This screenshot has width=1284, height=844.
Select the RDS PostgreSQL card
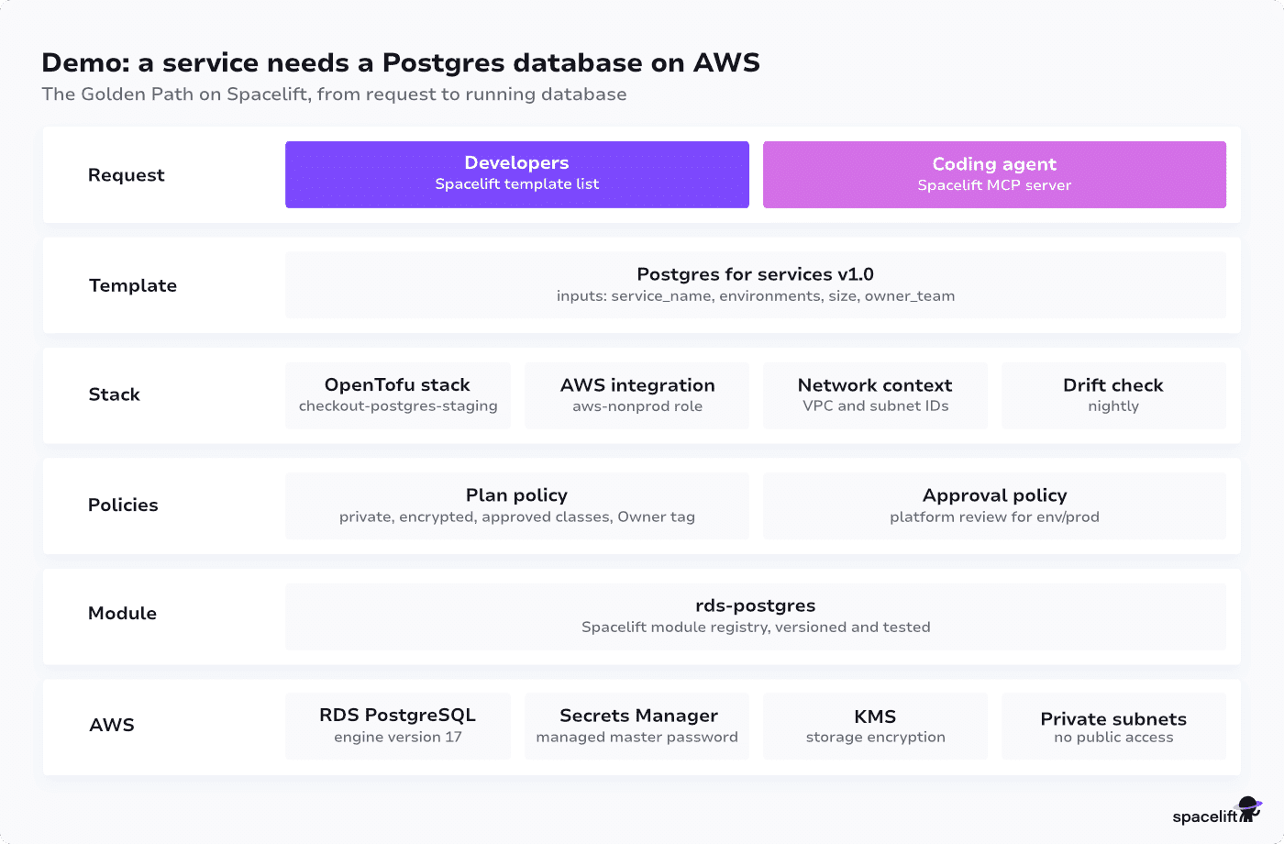(398, 727)
